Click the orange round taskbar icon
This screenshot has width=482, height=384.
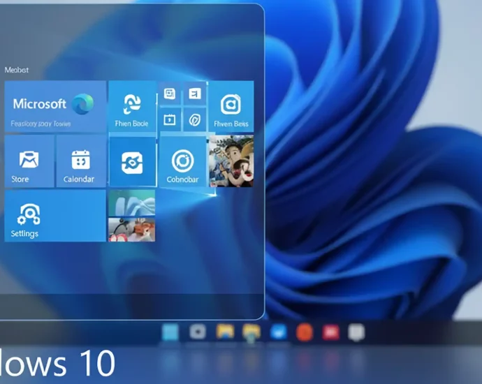(x=304, y=332)
